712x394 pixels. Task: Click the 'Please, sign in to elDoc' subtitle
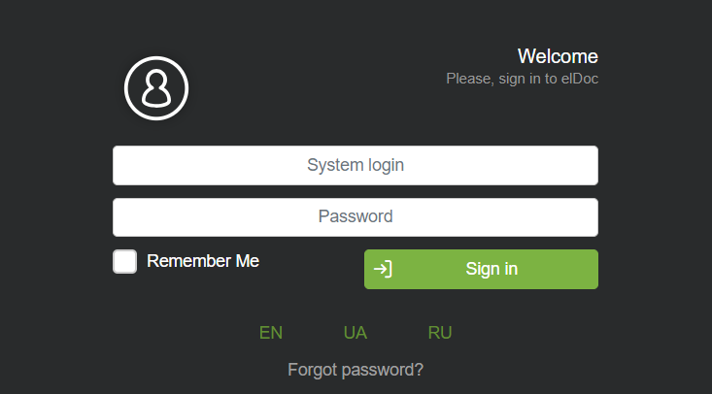tap(522, 78)
